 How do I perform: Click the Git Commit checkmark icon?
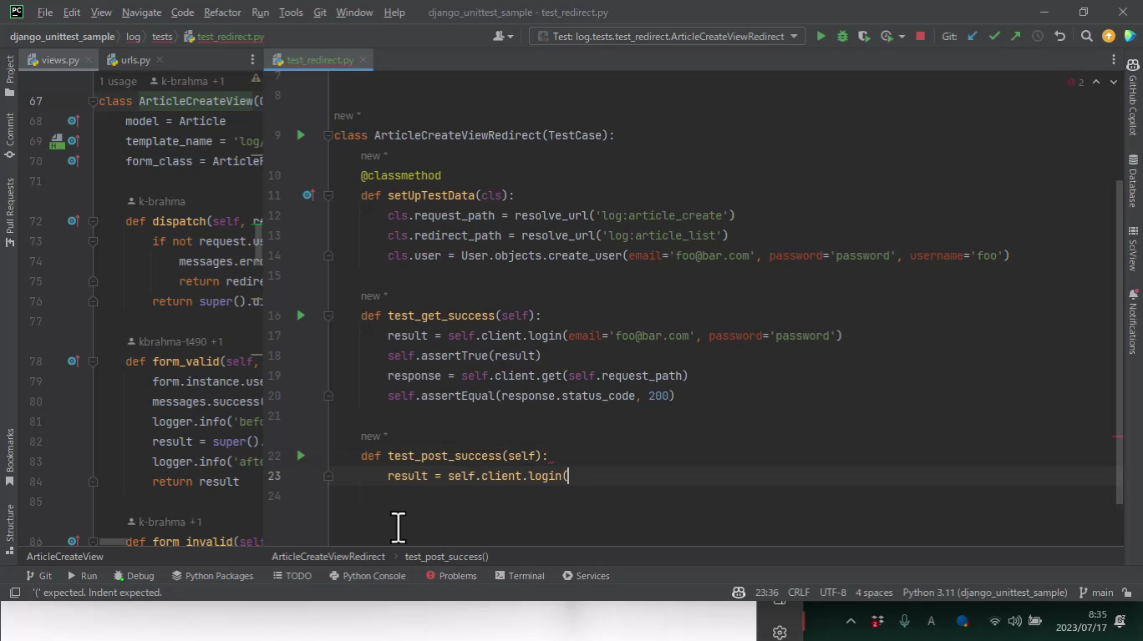tap(993, 36)
